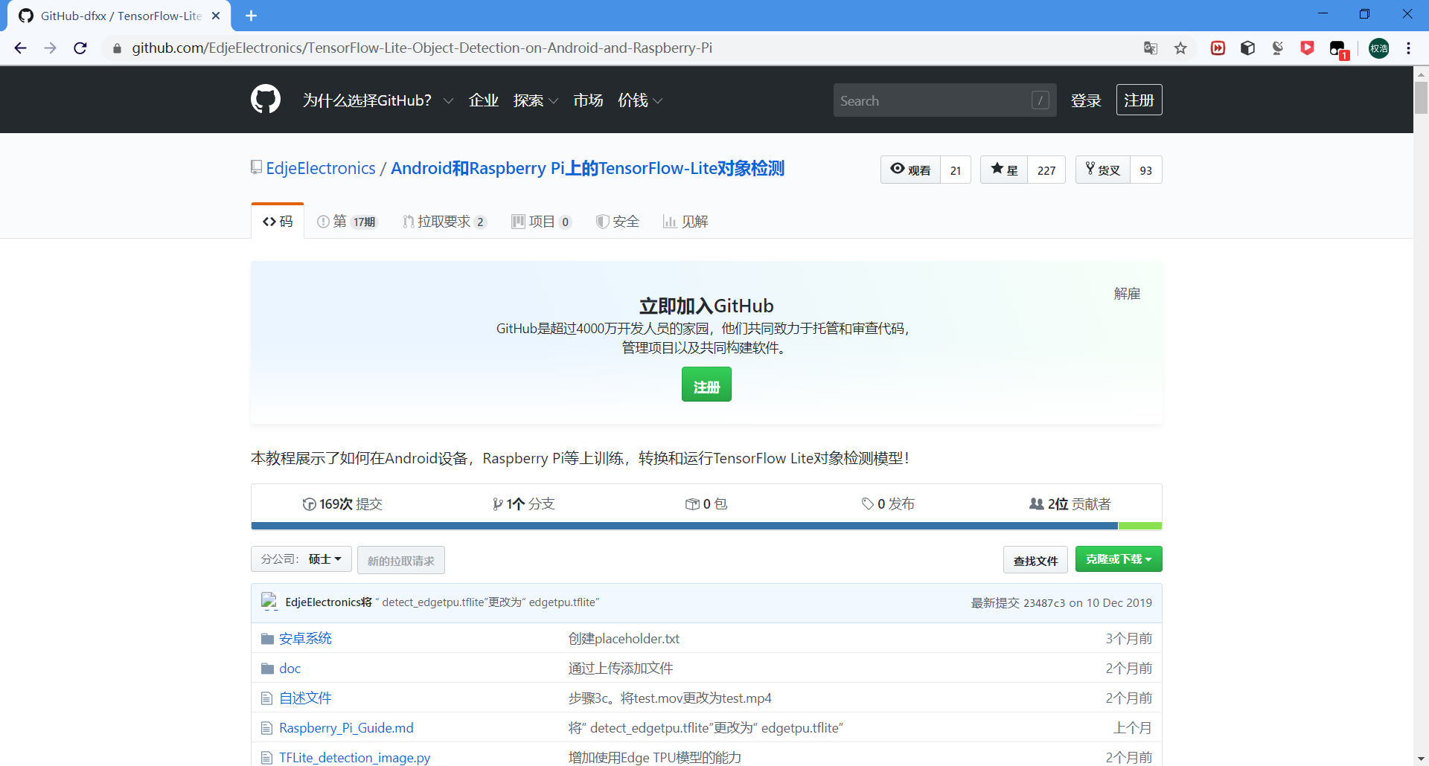Open the 企业 nav item
This screenshot has height=766, width=1429.
(483, 100)
